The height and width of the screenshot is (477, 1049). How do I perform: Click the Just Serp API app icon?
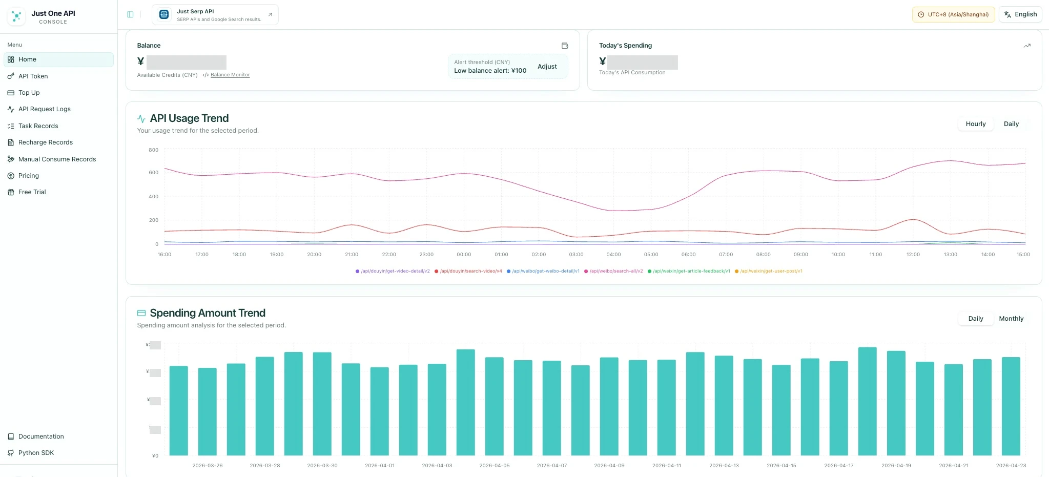[164, 14]
